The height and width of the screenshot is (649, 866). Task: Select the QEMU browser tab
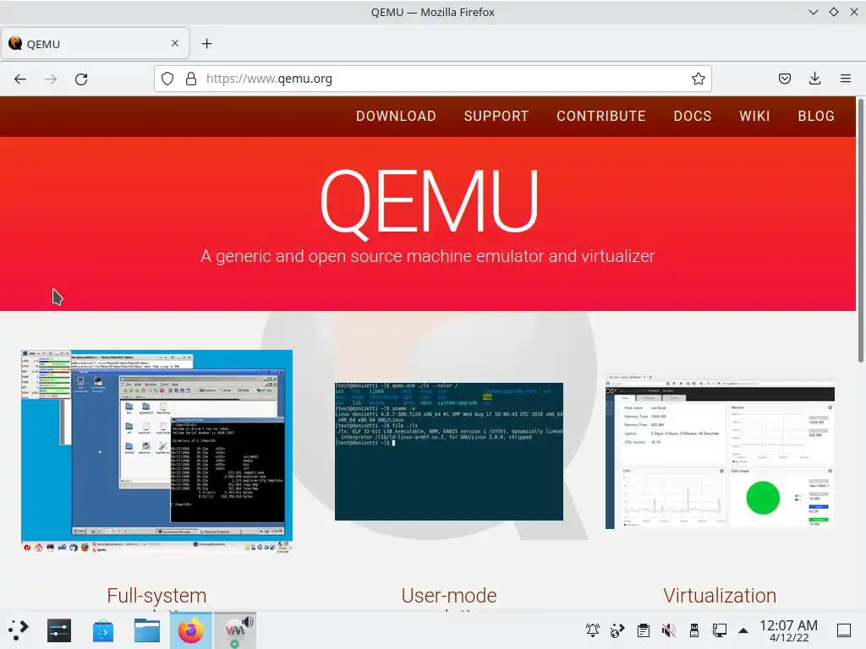point(95,44)
